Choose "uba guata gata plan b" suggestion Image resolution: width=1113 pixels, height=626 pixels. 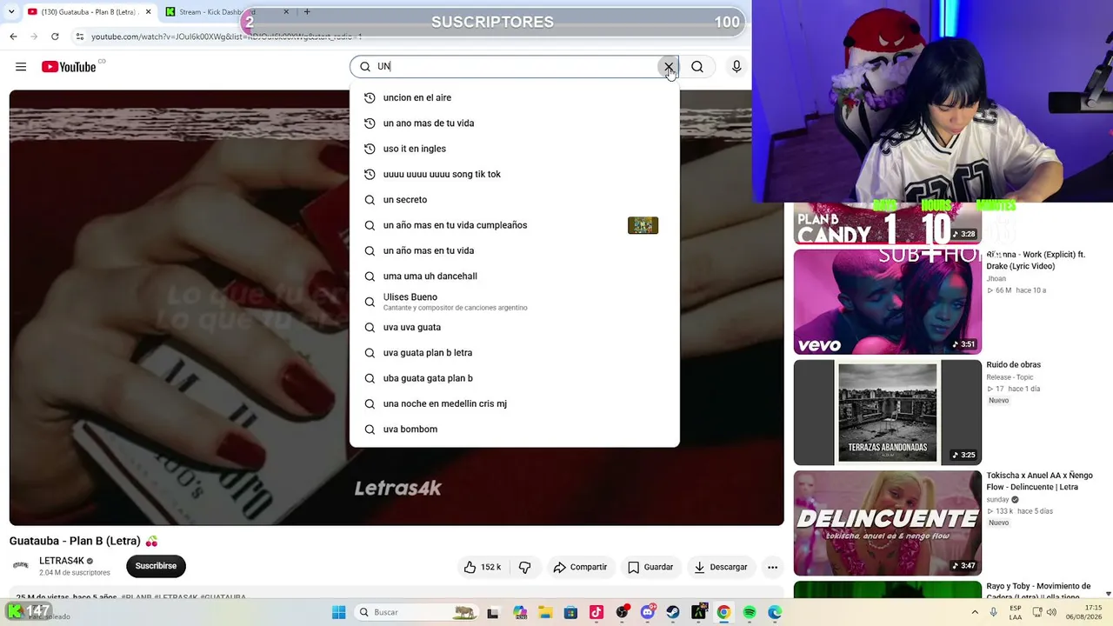click(514, 378)
